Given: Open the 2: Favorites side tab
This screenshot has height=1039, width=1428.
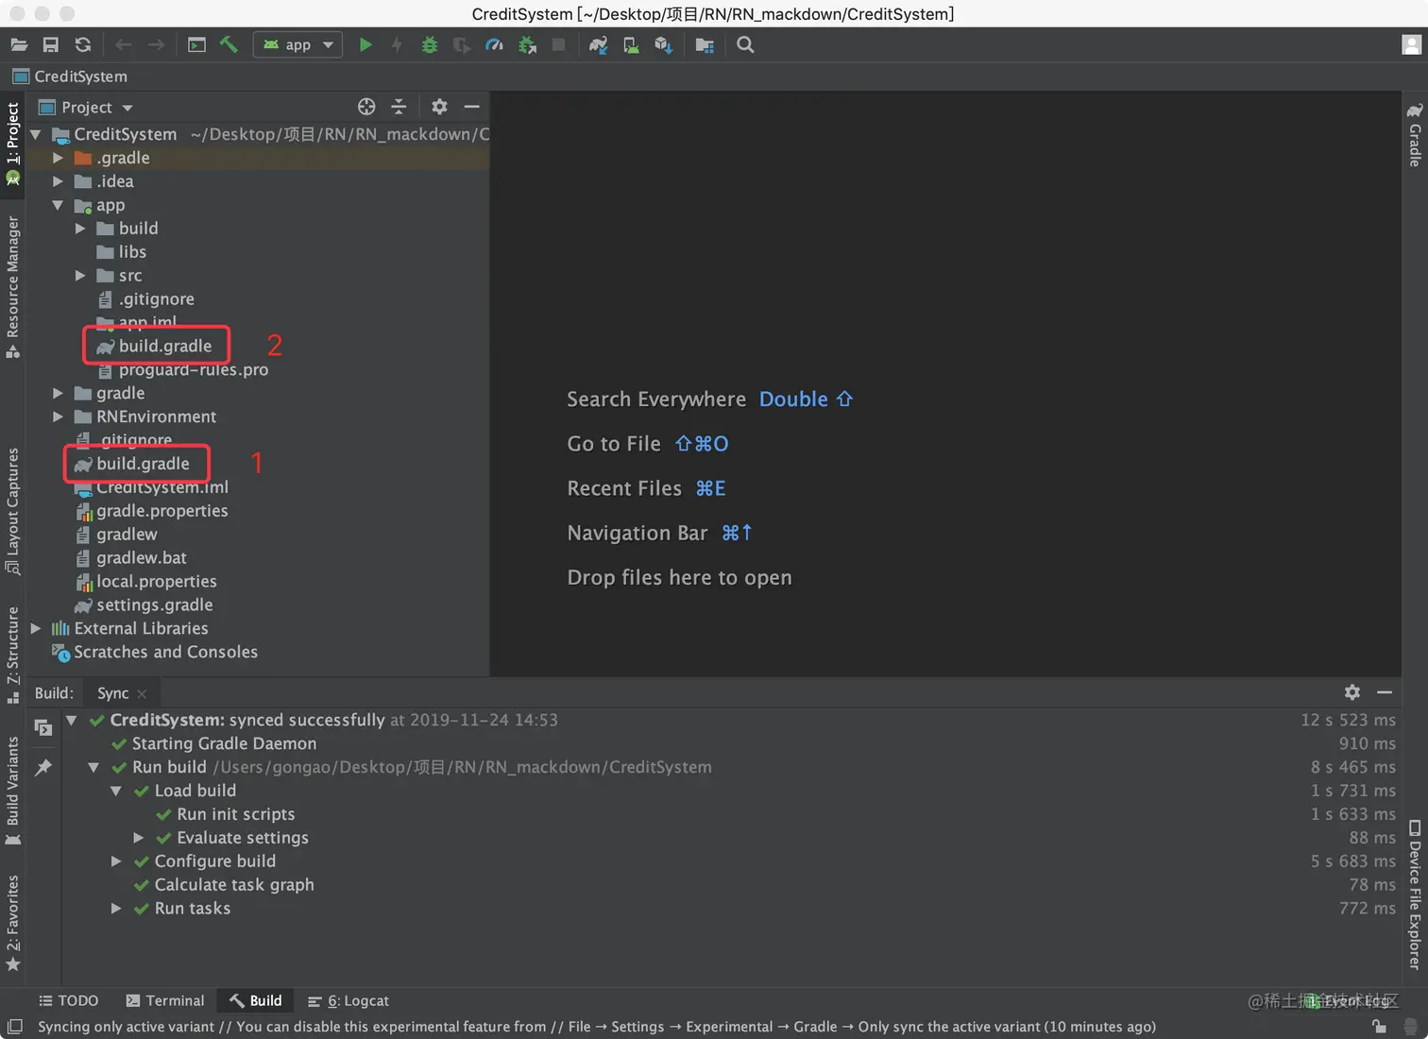Looking at the screenshot, I should 12,923.
